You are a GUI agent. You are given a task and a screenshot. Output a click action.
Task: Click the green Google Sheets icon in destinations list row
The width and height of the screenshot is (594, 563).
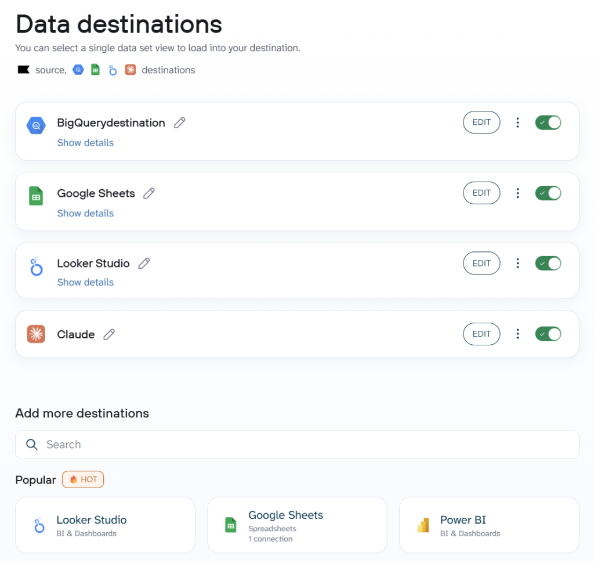(x=36, y=196)
